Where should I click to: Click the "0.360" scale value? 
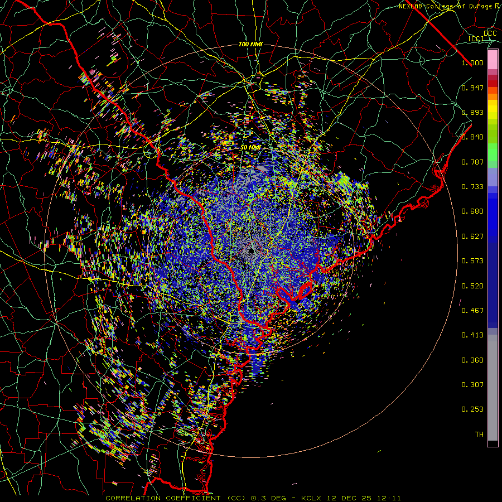pos(472,360)
